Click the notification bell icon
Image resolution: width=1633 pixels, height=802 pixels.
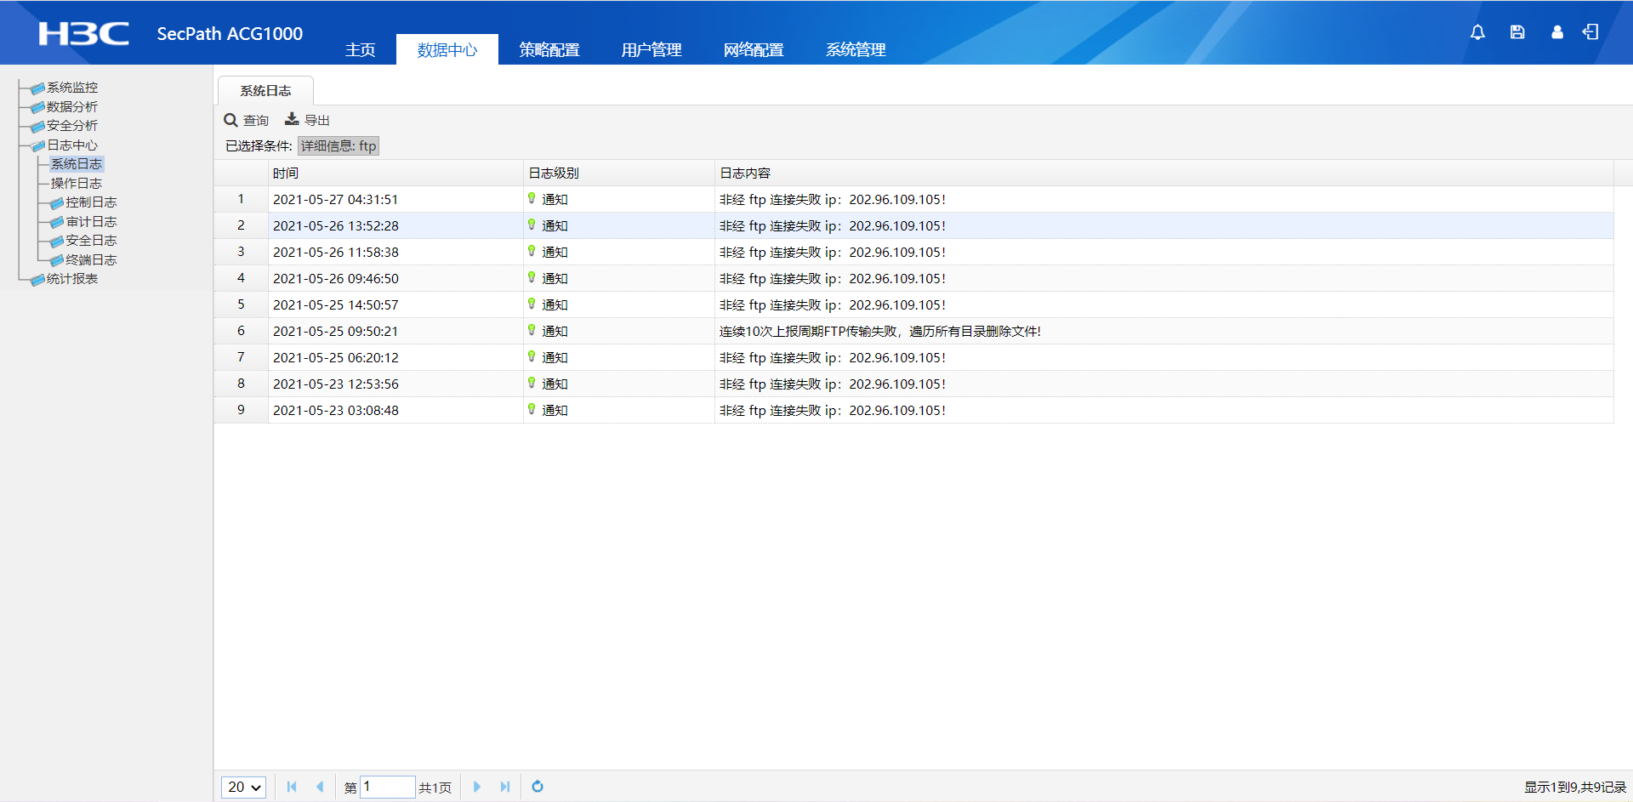coord(1477,32)
